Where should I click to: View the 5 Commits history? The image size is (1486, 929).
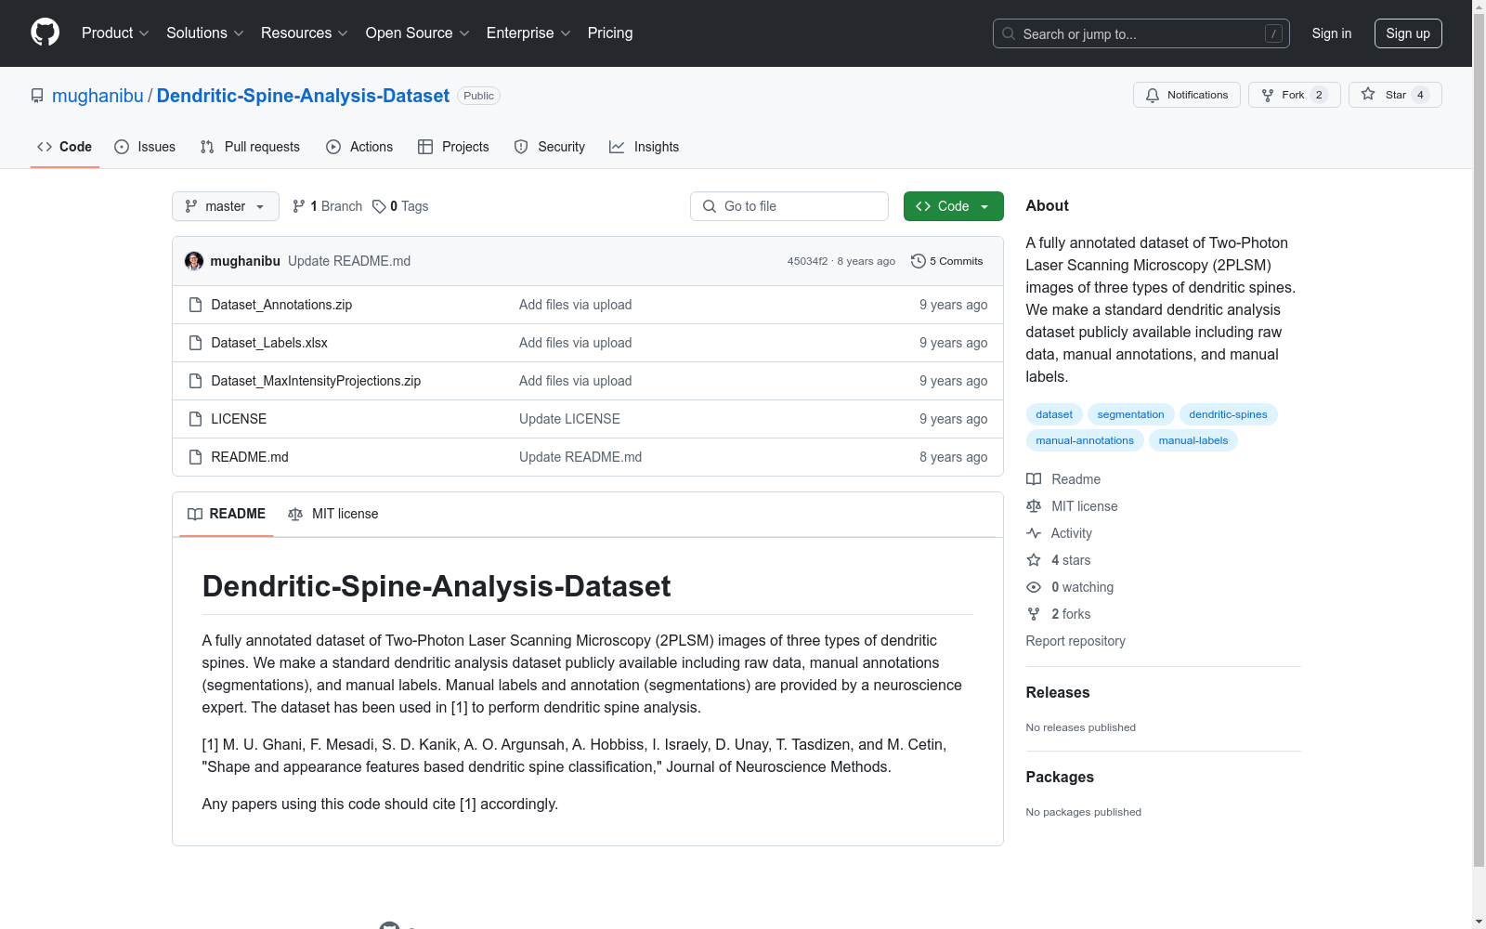coord(947,261)
